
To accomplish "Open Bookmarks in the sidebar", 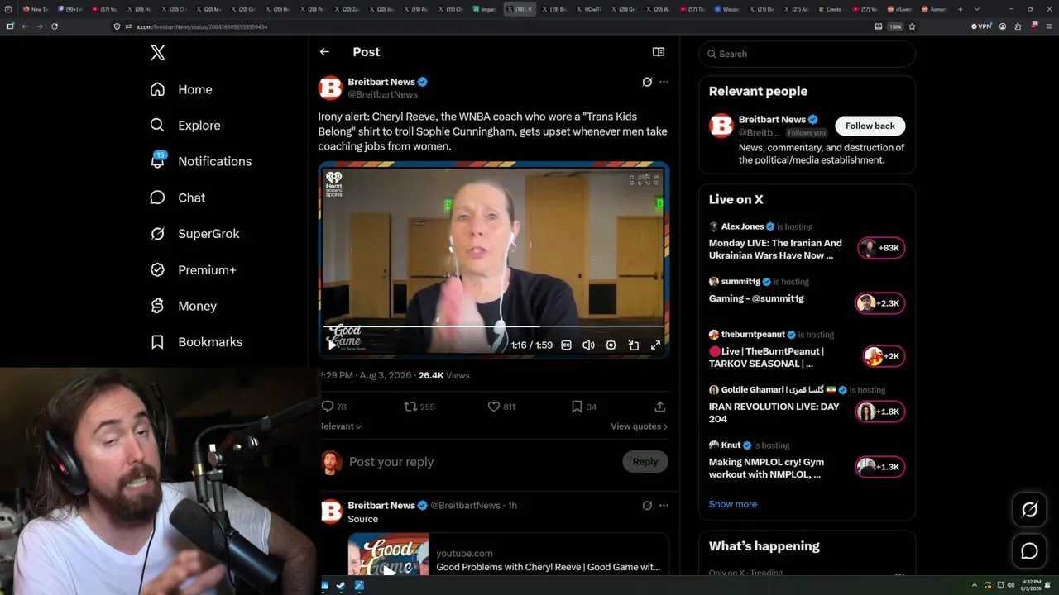I will point(196,342).
